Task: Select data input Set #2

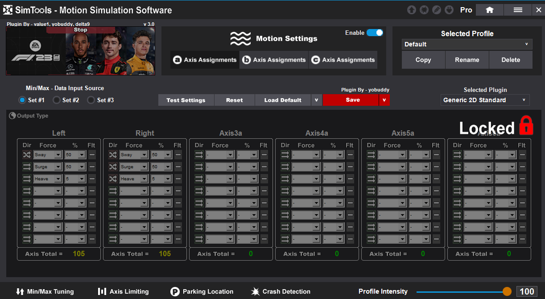Action: point(57,100)
